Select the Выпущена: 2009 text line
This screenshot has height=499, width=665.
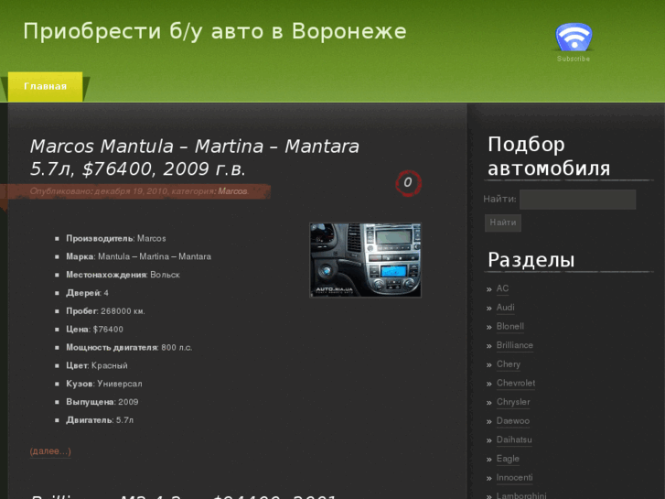click(x=102, y=402)
